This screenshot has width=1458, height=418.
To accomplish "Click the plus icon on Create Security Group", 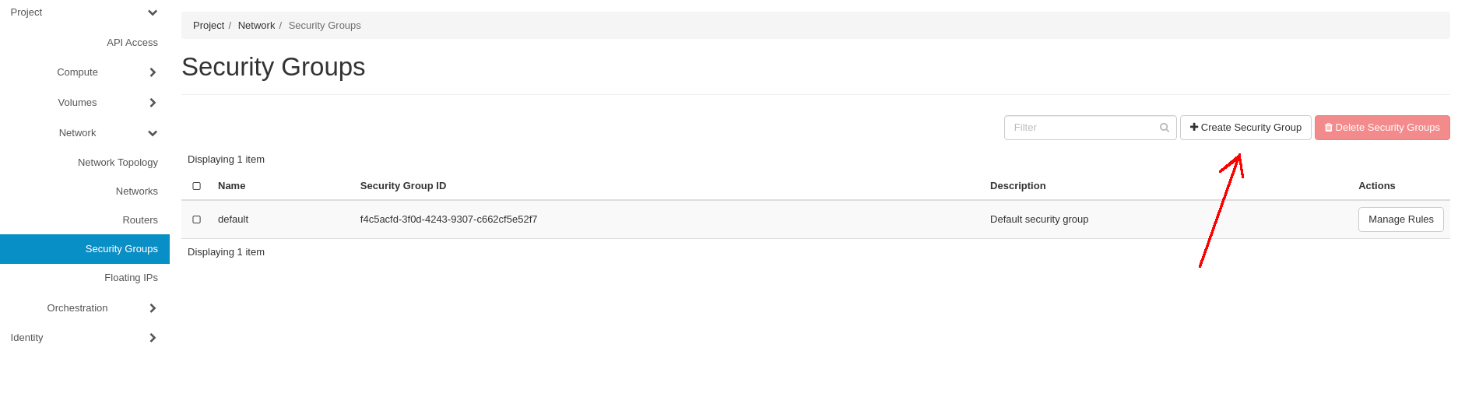I will tap(1194, 128).
